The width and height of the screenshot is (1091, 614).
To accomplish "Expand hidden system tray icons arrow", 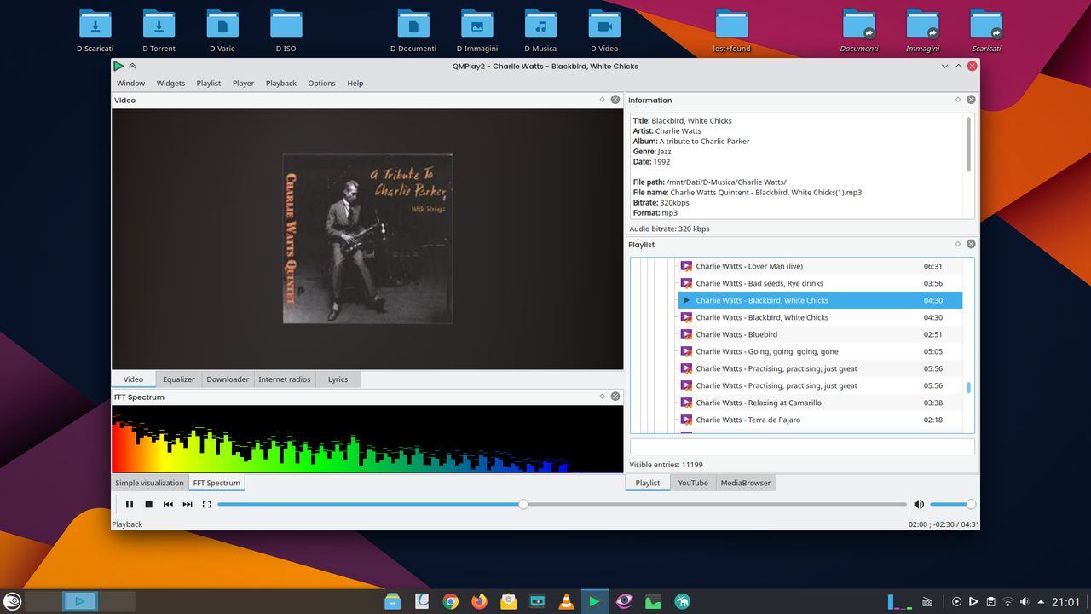I will [x=1041, y=601].
